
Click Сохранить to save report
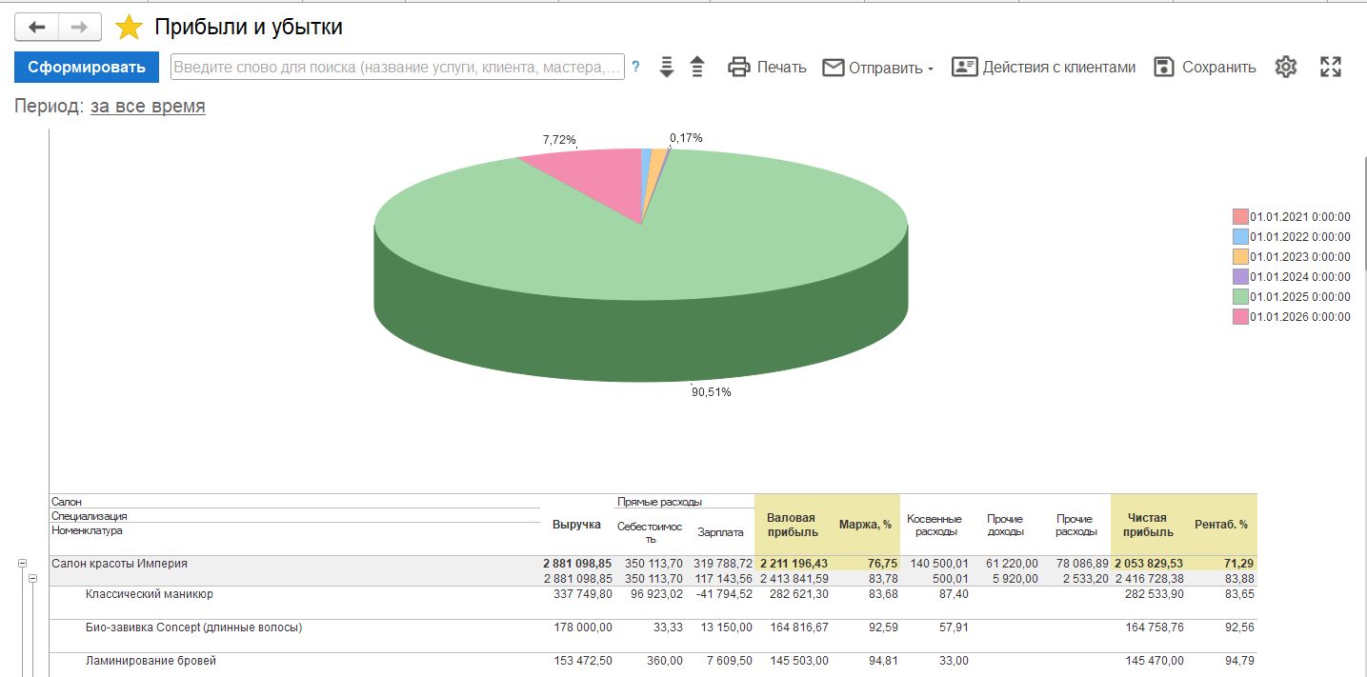click(x=1205, y=67)
